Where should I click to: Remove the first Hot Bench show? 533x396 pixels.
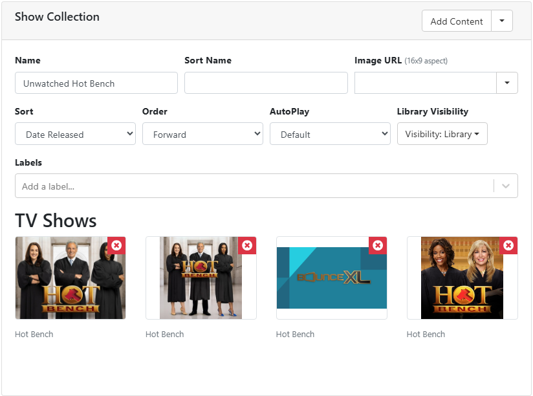click(116, 245)
